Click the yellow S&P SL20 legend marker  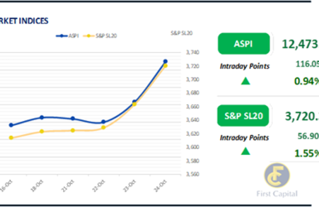tap(89, 36)
